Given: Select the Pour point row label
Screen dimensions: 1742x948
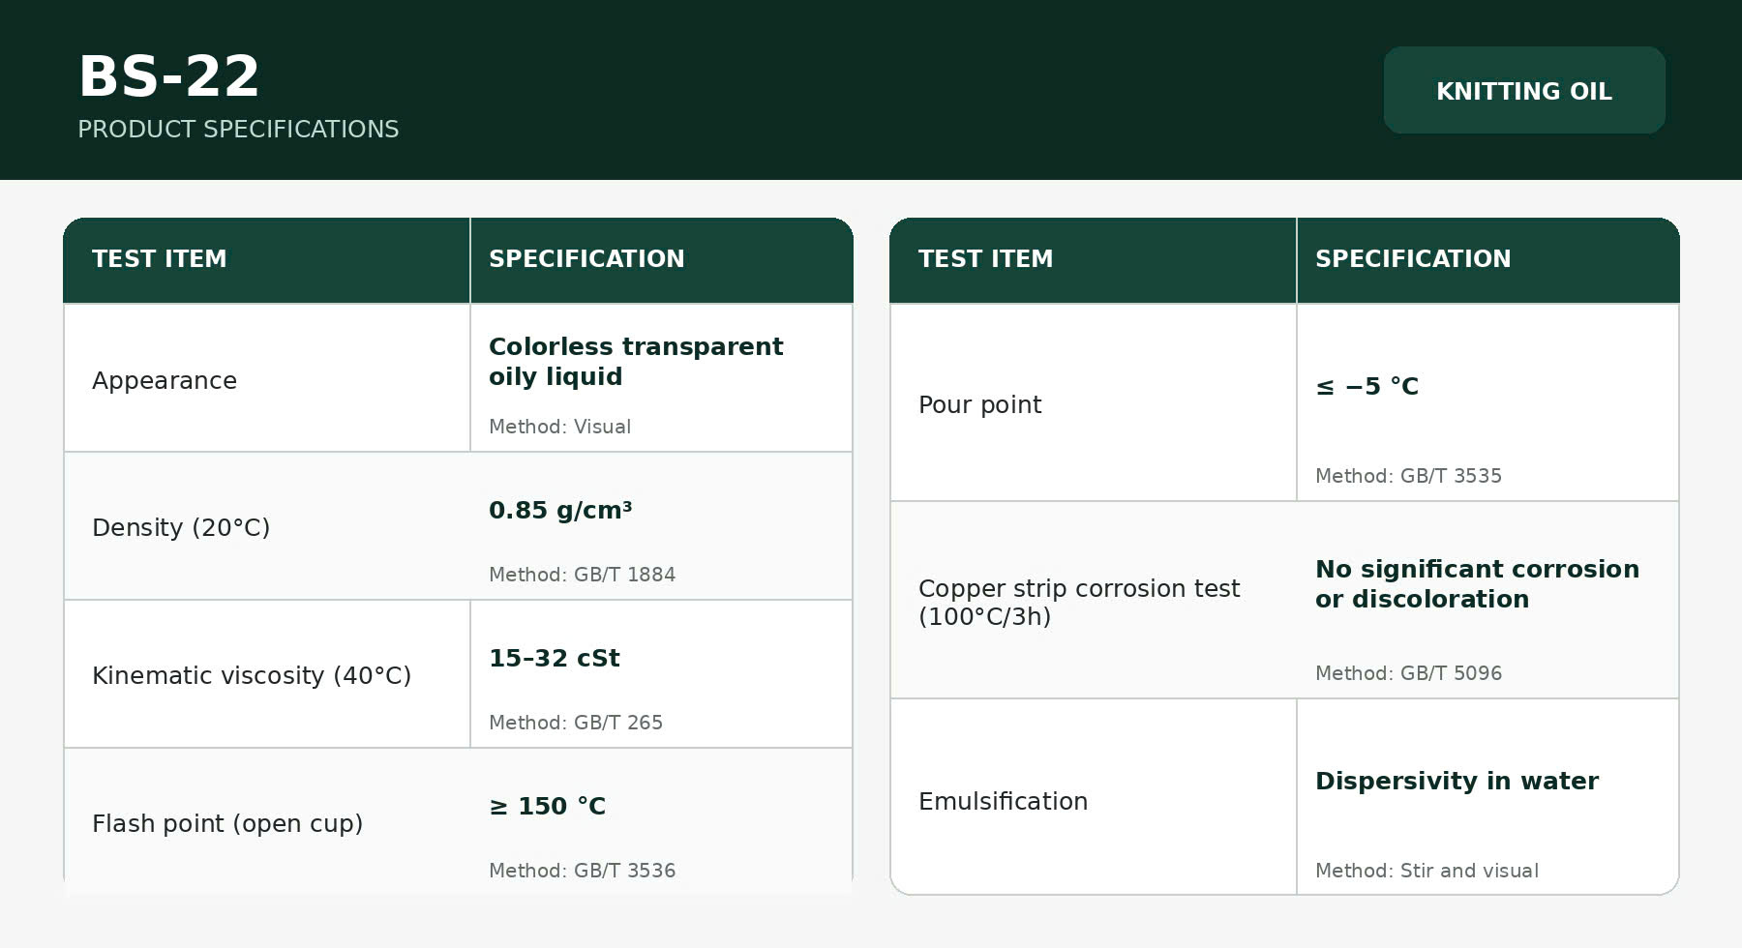Looking at the screenshot, I should (980, 404).
